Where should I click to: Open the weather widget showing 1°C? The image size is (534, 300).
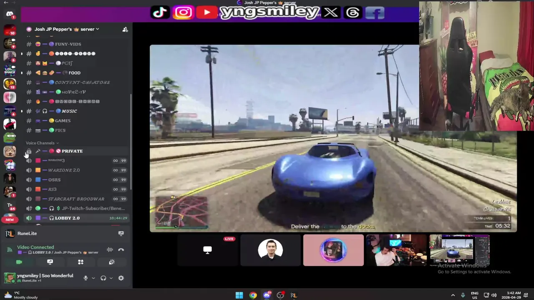(x=21, y=295)
